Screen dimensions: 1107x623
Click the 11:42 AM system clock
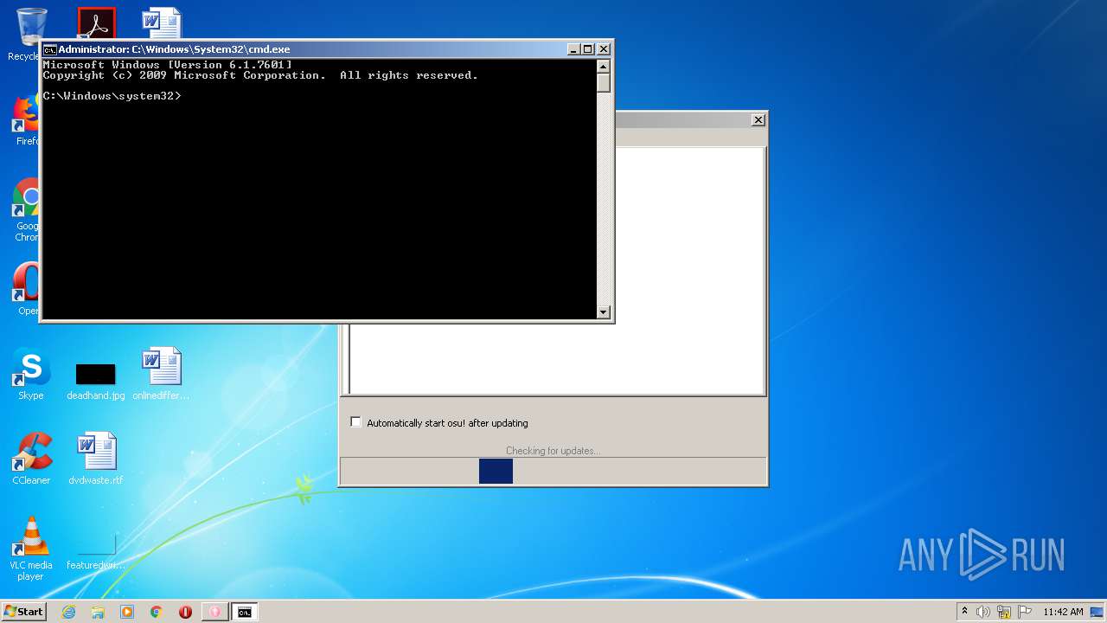click(1063, 612)
